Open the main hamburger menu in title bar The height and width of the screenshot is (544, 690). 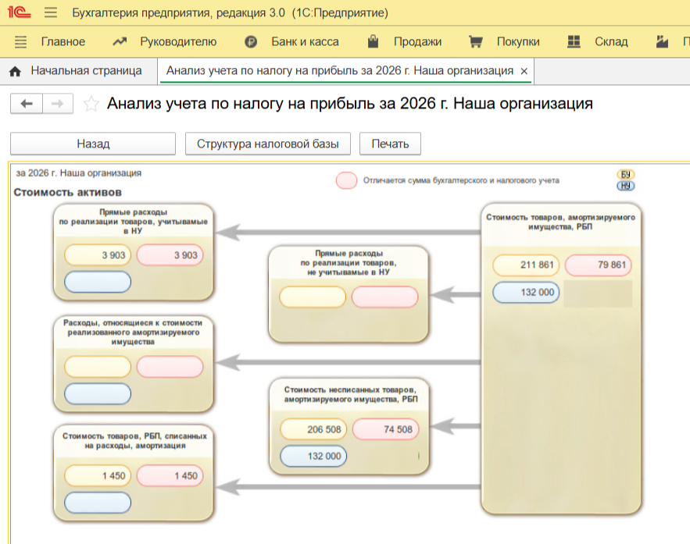coord(51,12)
